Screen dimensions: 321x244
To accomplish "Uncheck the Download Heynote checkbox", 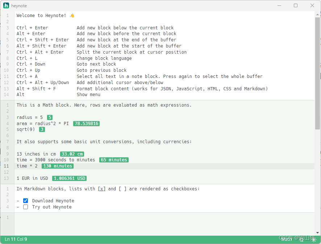I will click(x=26, y=200).
